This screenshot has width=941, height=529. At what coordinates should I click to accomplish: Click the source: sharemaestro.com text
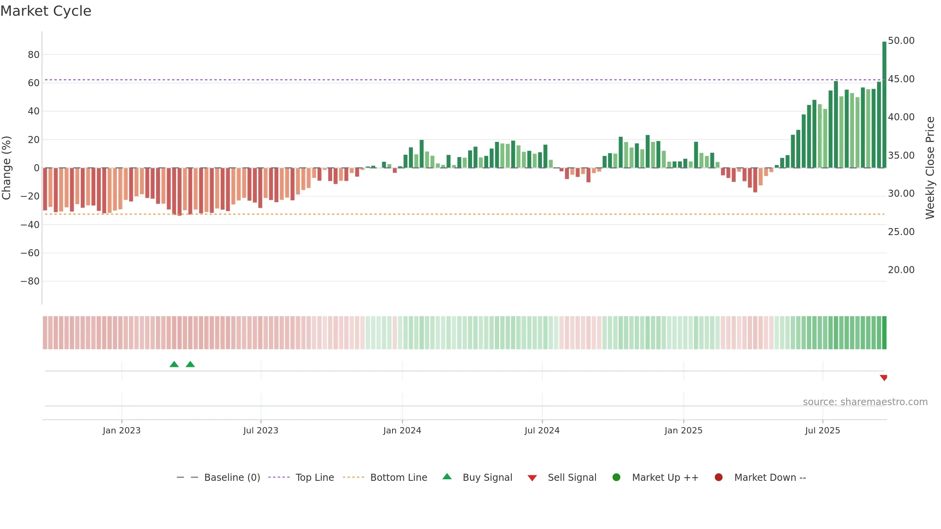click(x=865, y=402)
